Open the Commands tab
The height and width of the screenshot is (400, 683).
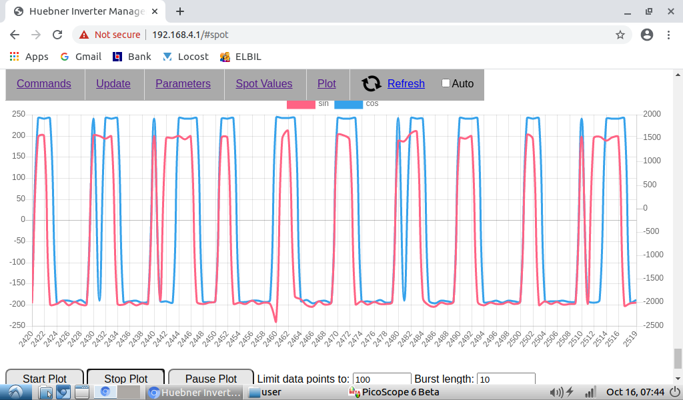tap(44, 83)
